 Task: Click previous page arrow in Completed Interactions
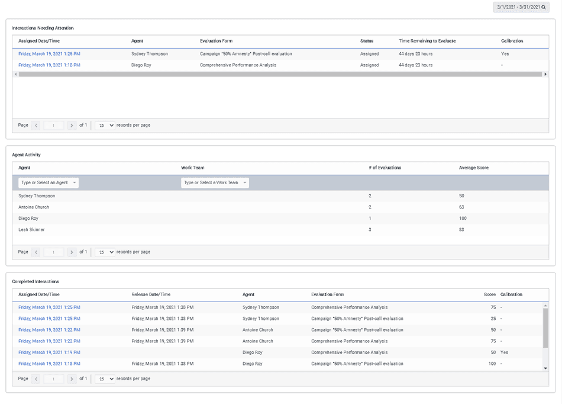coord(35,379)
